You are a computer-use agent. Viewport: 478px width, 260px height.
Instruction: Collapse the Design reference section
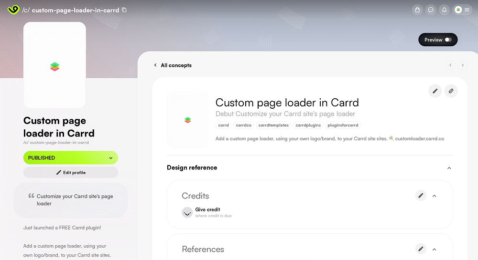coord(449,168)
